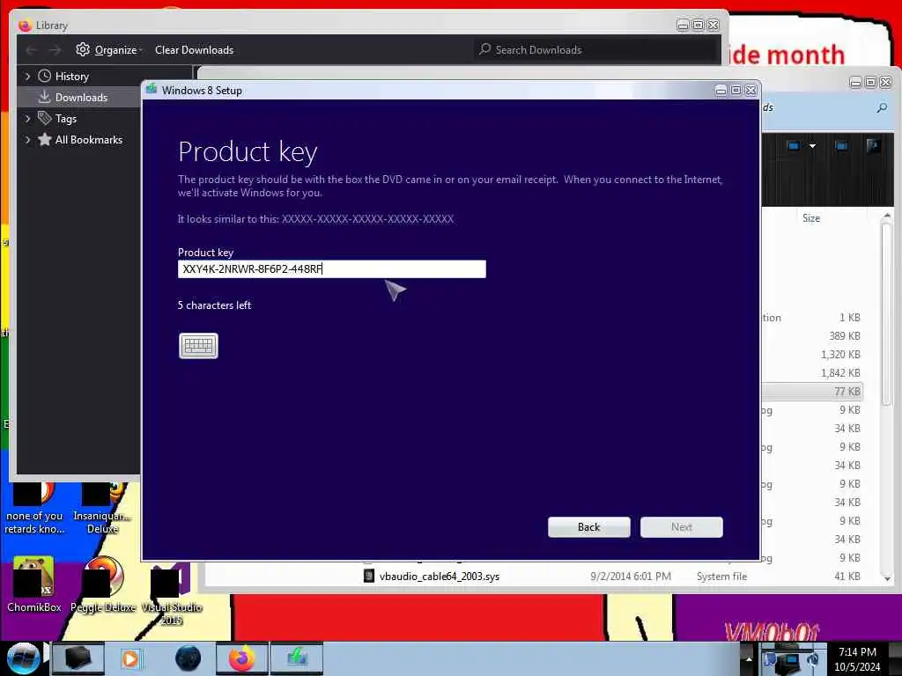Select All Bookmarks in Library sidebar
Screen dimensions: 902x676
[88, 140]
